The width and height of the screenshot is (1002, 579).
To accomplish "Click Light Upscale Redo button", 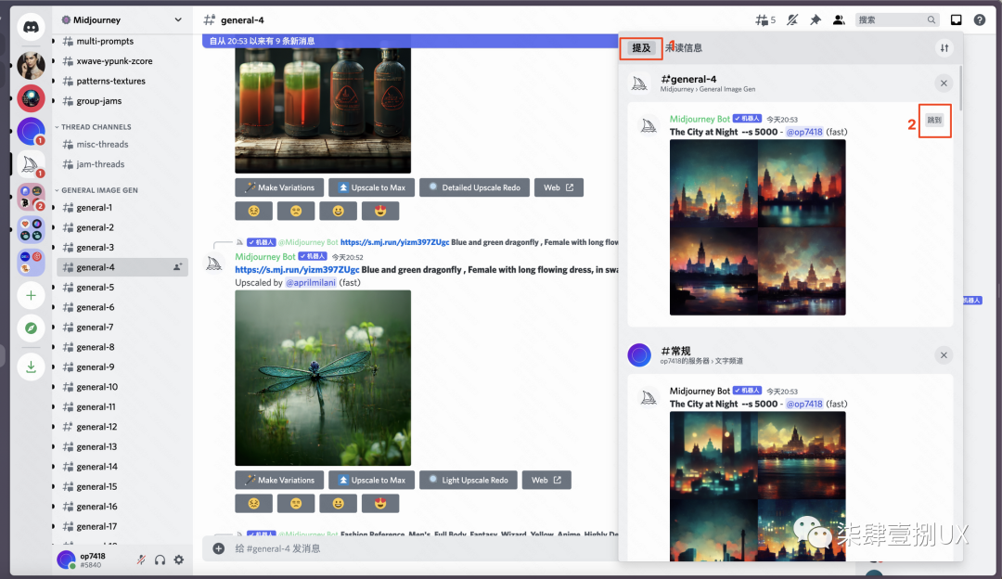I will point(469,480).
